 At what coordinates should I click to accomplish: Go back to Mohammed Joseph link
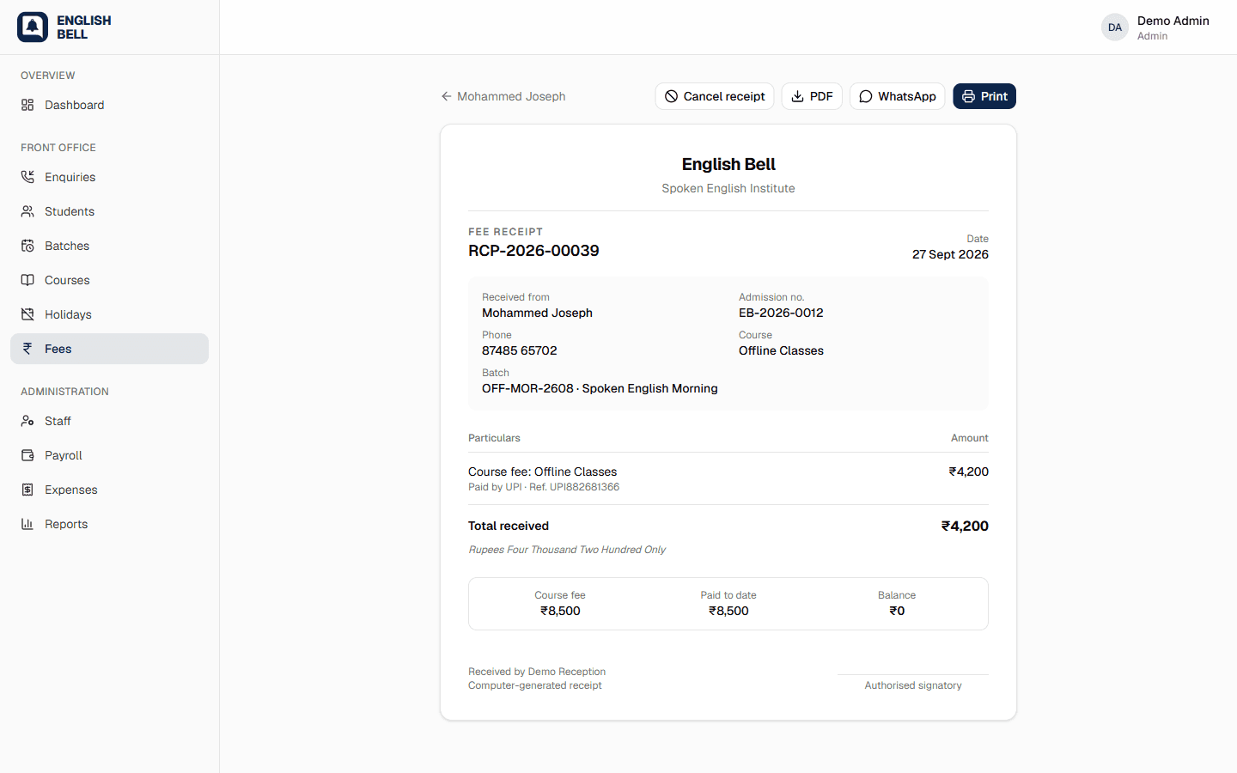pos(503,96)
